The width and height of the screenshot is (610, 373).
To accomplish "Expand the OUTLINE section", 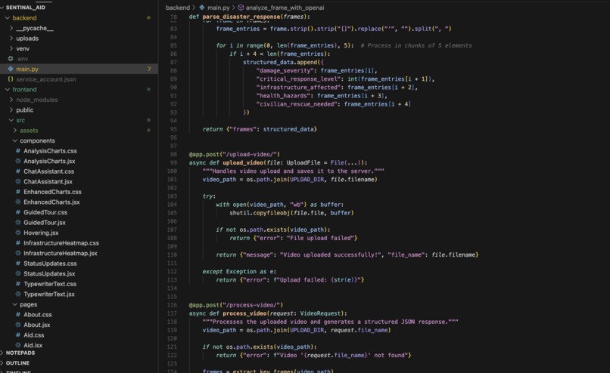I will coord(2,363).
